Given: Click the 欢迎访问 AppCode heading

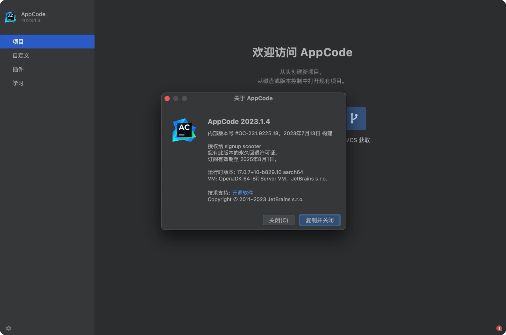Looking at the screenshot, I should click(302, 52).
